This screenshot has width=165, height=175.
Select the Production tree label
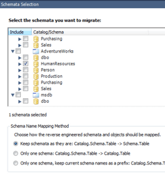(x=51, y=76)
